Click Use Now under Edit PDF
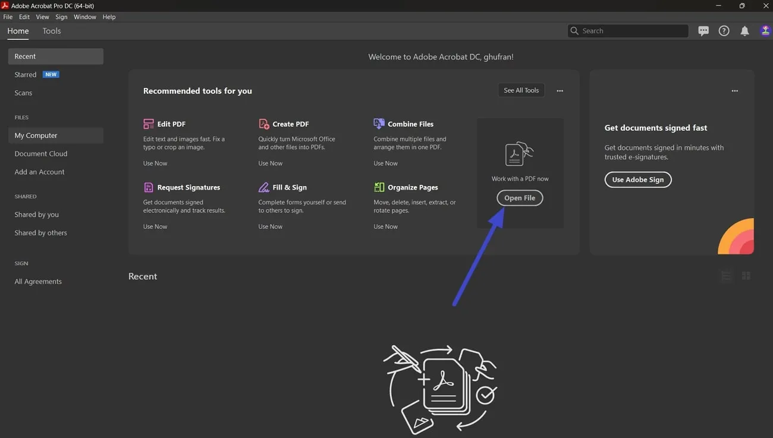 click(x=155, y=163)
